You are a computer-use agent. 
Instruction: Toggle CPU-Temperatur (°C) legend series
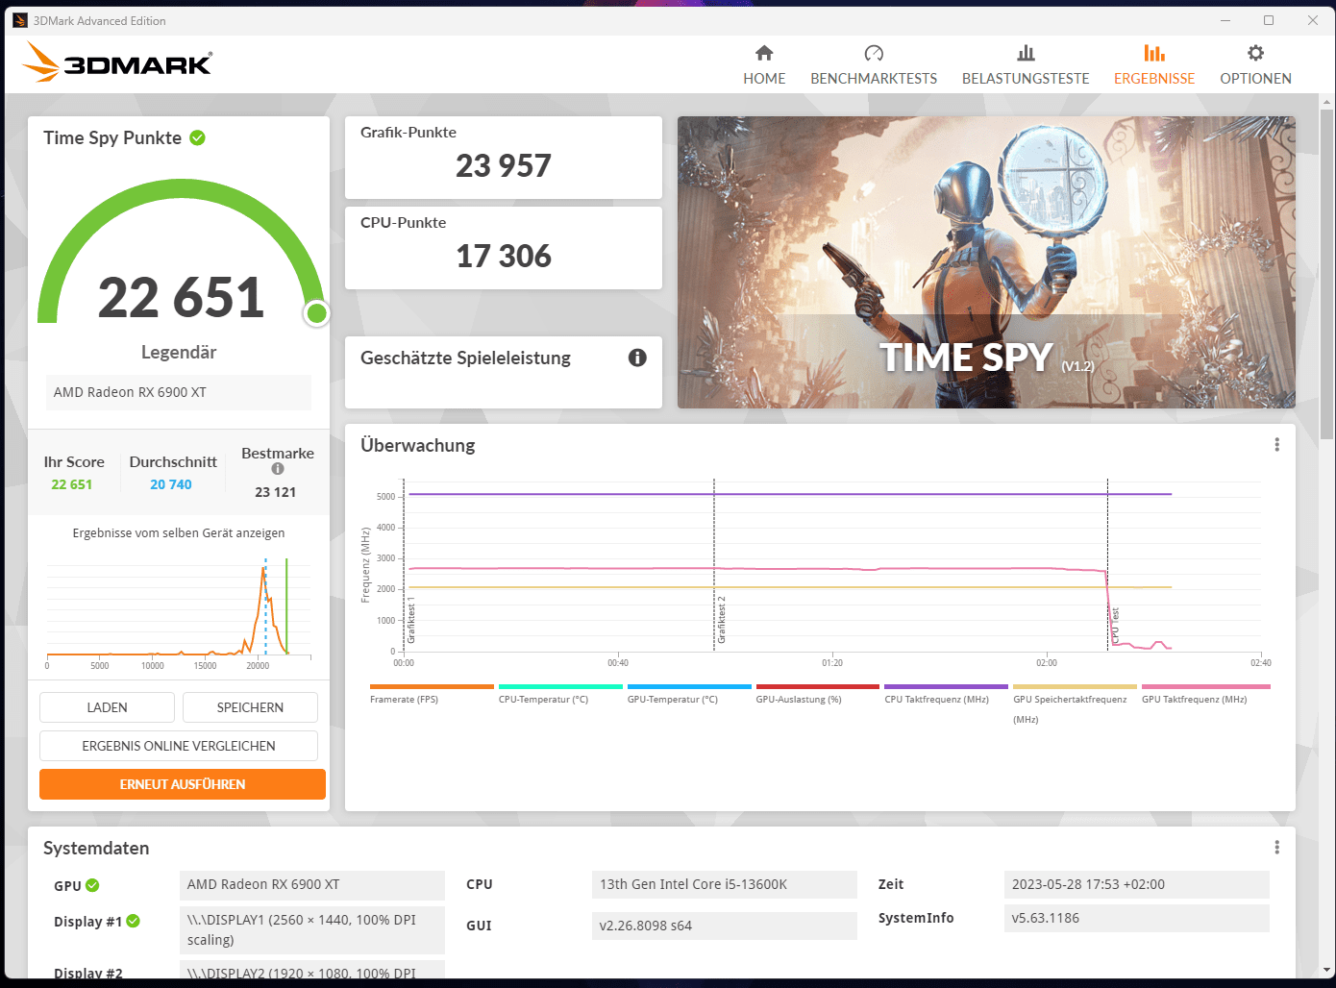(560, 694)
